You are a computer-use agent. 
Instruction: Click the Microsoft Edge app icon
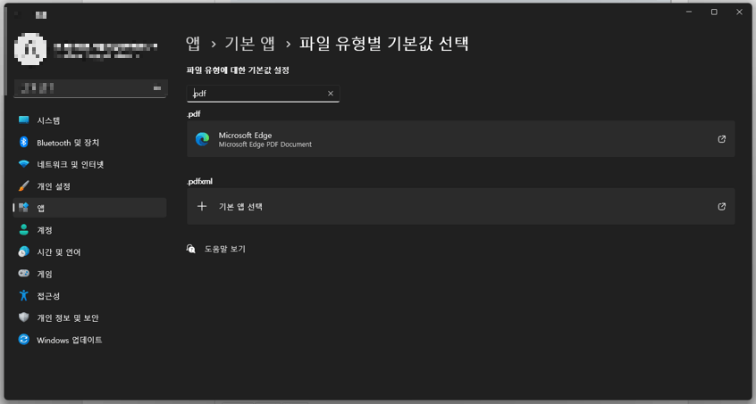[x=202, y=139]
